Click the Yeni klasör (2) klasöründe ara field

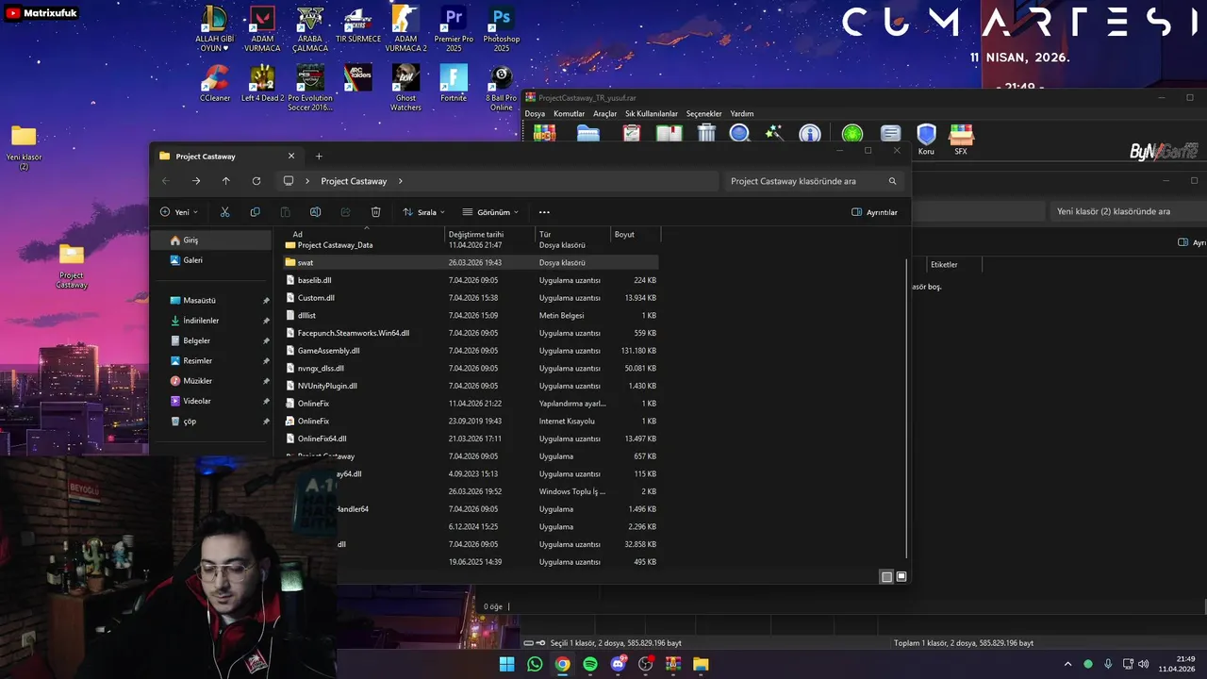pos(1128,211)
